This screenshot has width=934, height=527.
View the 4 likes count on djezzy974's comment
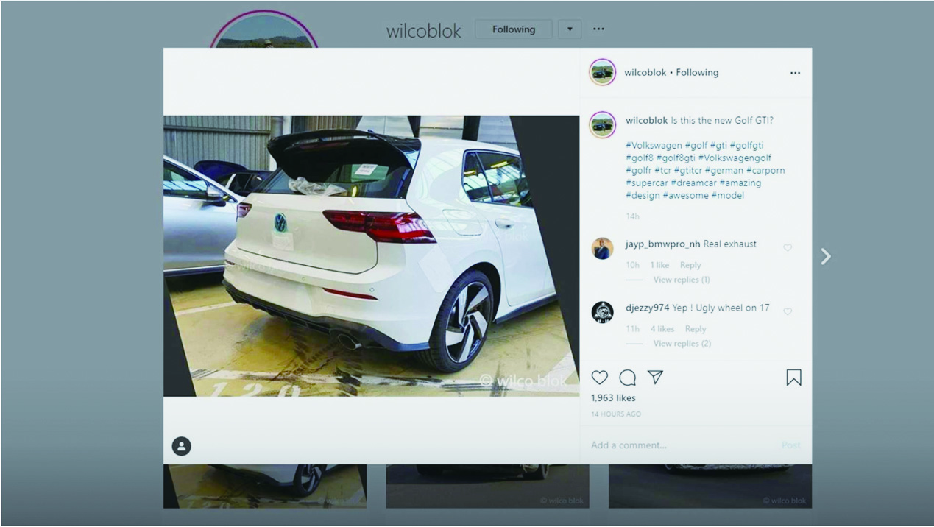coord(662,329)
